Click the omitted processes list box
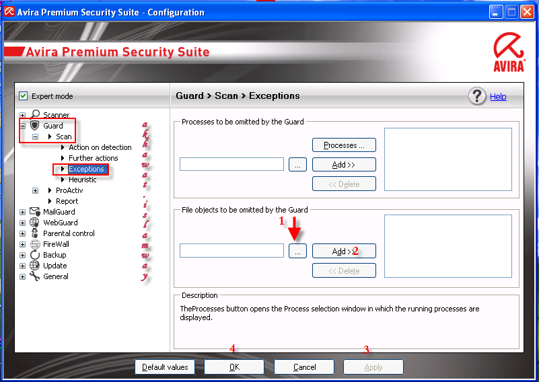This screenshot has width=539, height=382. coord(448,159)
